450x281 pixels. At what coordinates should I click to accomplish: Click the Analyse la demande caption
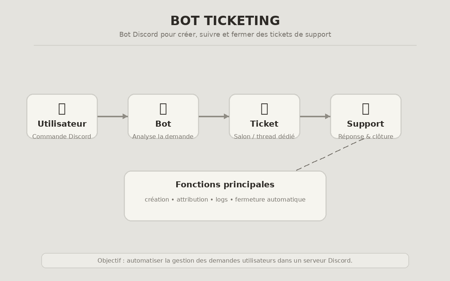point(163,137)
